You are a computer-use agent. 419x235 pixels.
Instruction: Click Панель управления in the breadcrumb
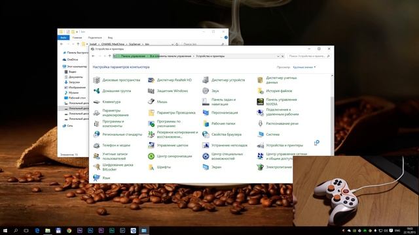[x=133, y=56]
